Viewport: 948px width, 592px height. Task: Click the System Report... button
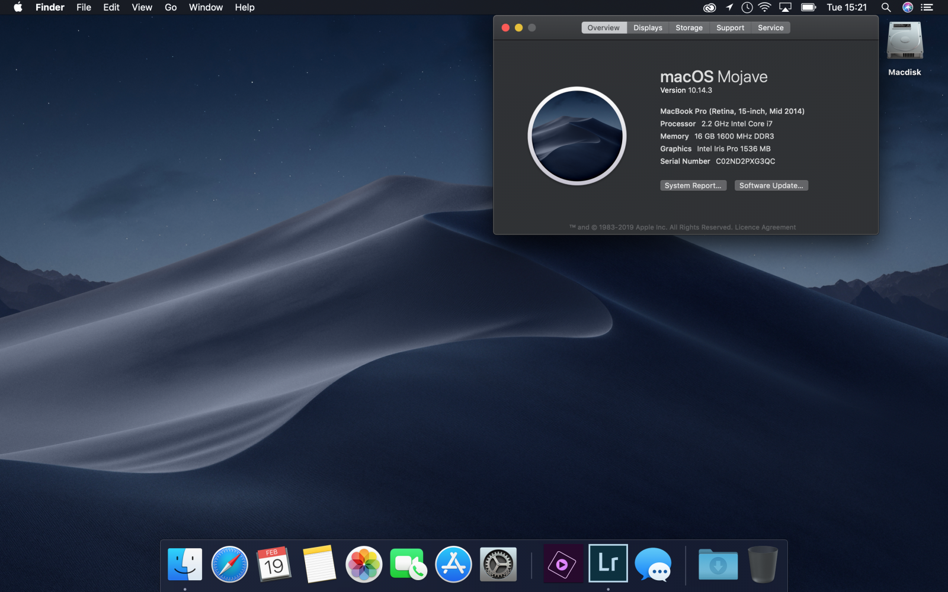click(x=693, y=186)
